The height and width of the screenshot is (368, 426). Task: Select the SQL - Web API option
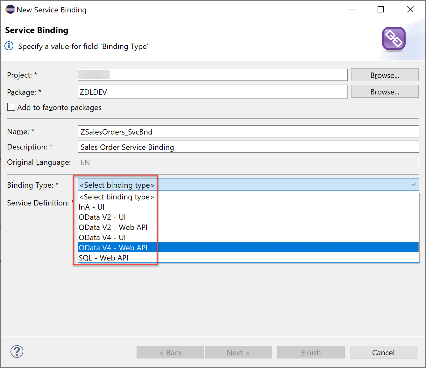[x=248, y=258]
